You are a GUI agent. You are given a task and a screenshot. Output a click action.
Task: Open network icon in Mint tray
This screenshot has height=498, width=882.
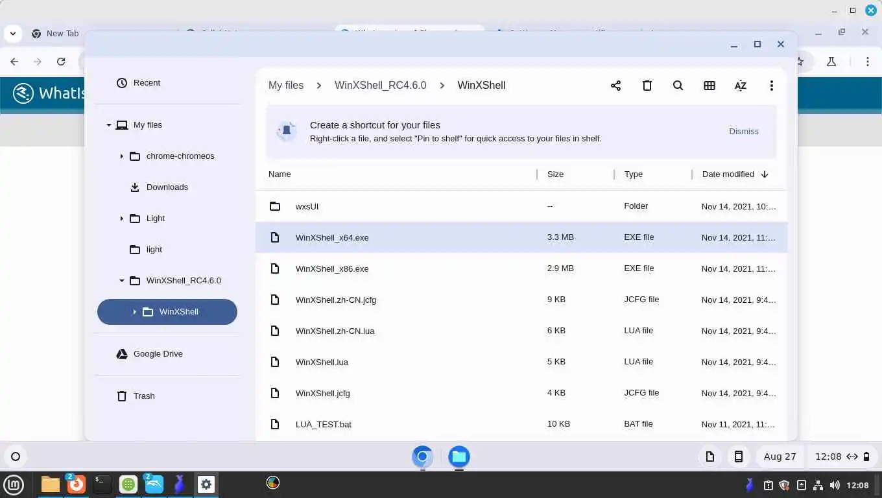(x=818, y=485)
